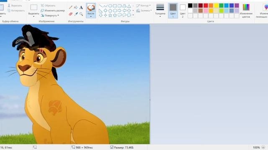Click the Размер: 73.4КБ file size

(x=124, y=147)
